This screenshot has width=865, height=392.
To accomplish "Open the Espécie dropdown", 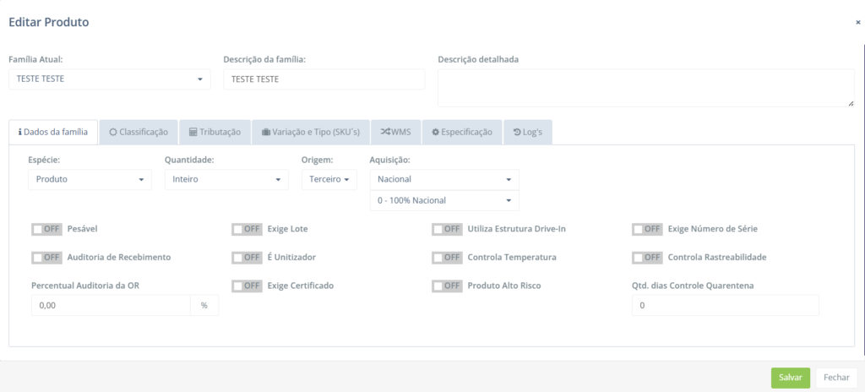I will [x=90, y=179].
